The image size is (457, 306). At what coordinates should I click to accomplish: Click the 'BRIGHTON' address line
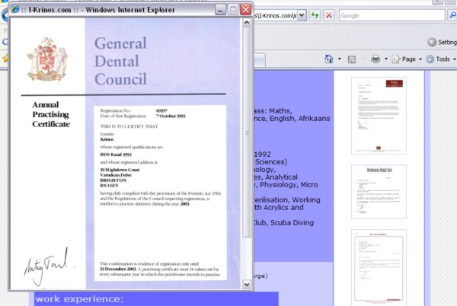click(113, 180)
